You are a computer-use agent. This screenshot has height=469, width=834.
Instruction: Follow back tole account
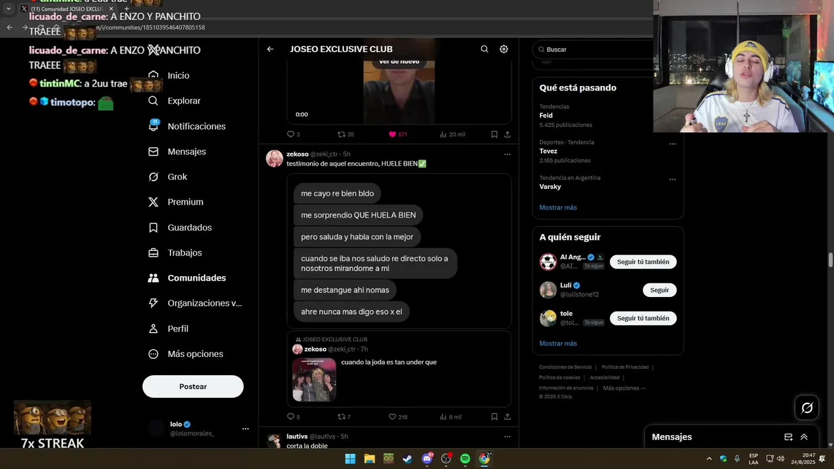[x=643, y=319]
